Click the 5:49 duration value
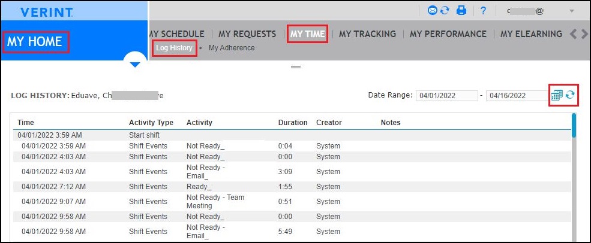Screen dimensions: 591x243 coord(286,232)
